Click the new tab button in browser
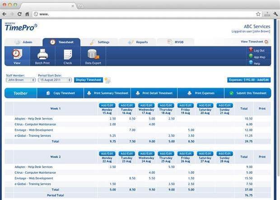This screenshot has width=280, height=200. click(81, 6)
